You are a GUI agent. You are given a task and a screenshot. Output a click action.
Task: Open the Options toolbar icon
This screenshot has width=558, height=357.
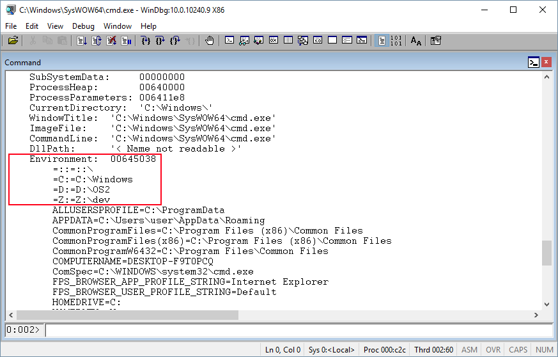[436, 41]
